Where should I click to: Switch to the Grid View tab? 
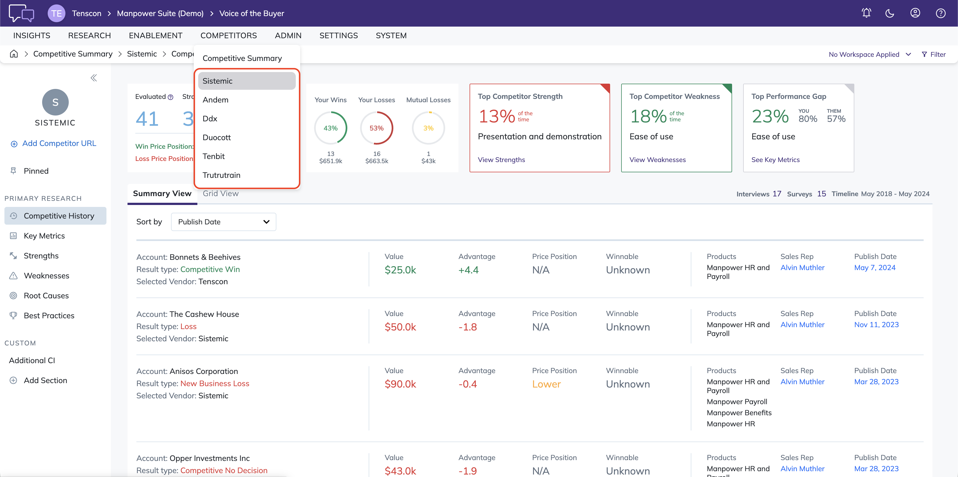click(x=221, y=194)
